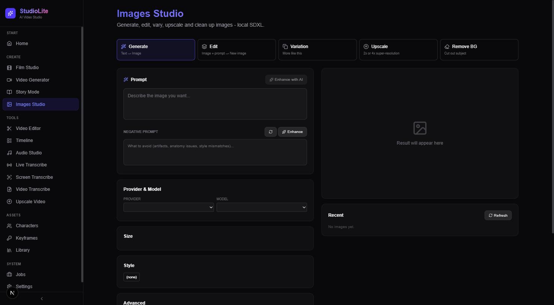Go to Upscale Video
This screenshot has width=554, height=305.
(x=41, y=202)
